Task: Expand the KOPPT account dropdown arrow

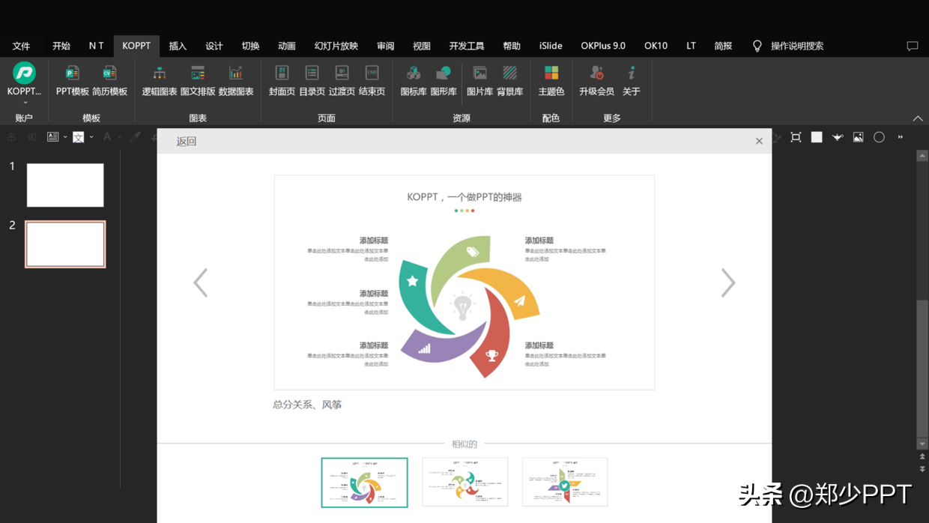Action: 25,103
